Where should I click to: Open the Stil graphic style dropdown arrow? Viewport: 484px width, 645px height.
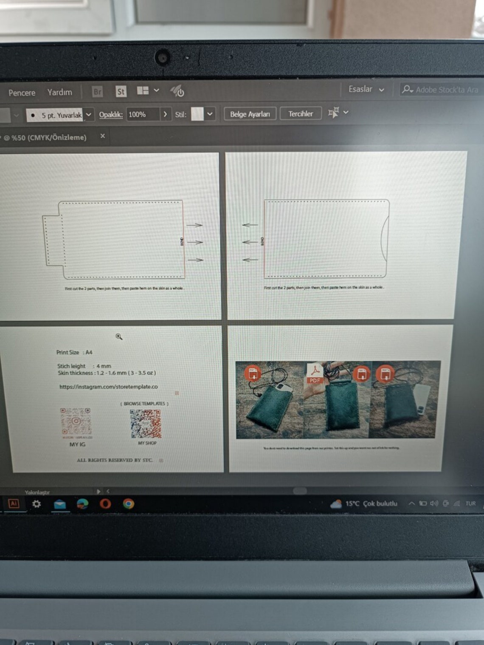click(209, 114)
